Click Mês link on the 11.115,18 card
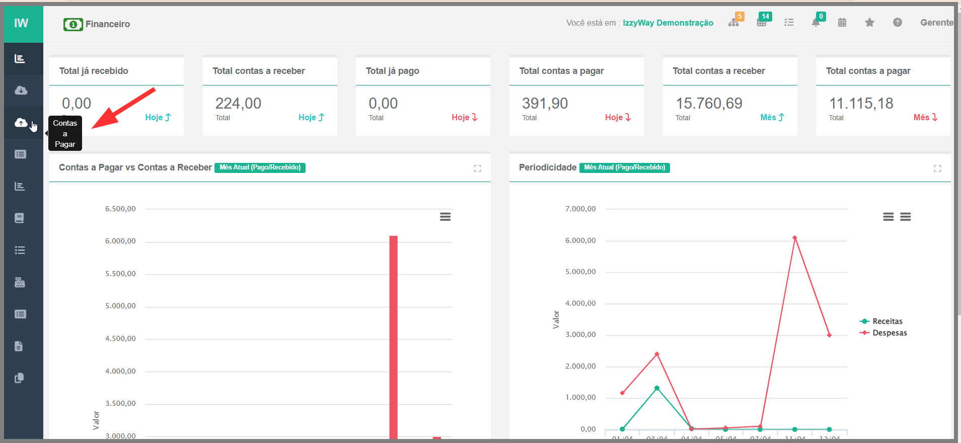 click(926, 117)
